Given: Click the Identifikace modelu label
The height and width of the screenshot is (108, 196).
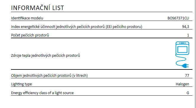Looking at the screenshot, I should [x=27, y=18].
